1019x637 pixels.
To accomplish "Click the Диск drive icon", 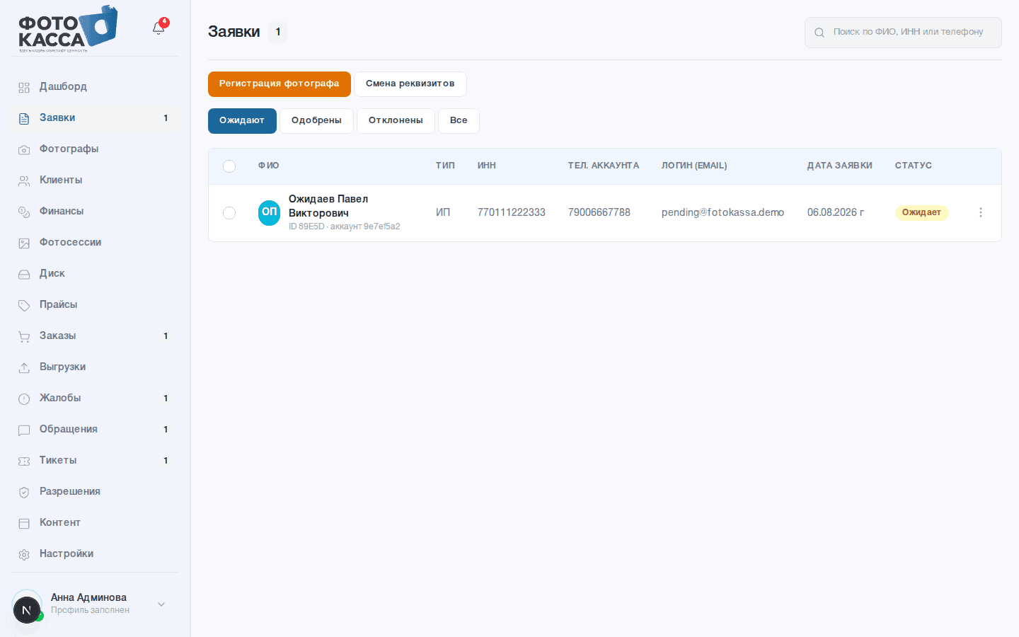I will 24,274.
